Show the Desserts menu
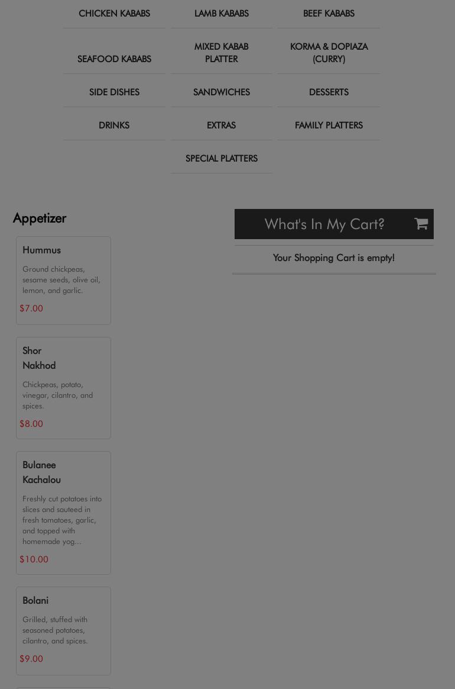Image resolution: width=455 pixels, height=689 pixels. coord(329,92)
